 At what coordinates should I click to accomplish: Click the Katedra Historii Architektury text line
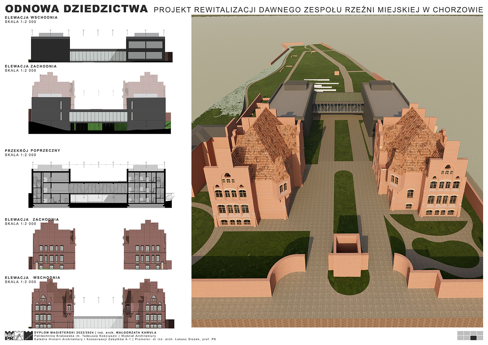click(x=125, y=339)
